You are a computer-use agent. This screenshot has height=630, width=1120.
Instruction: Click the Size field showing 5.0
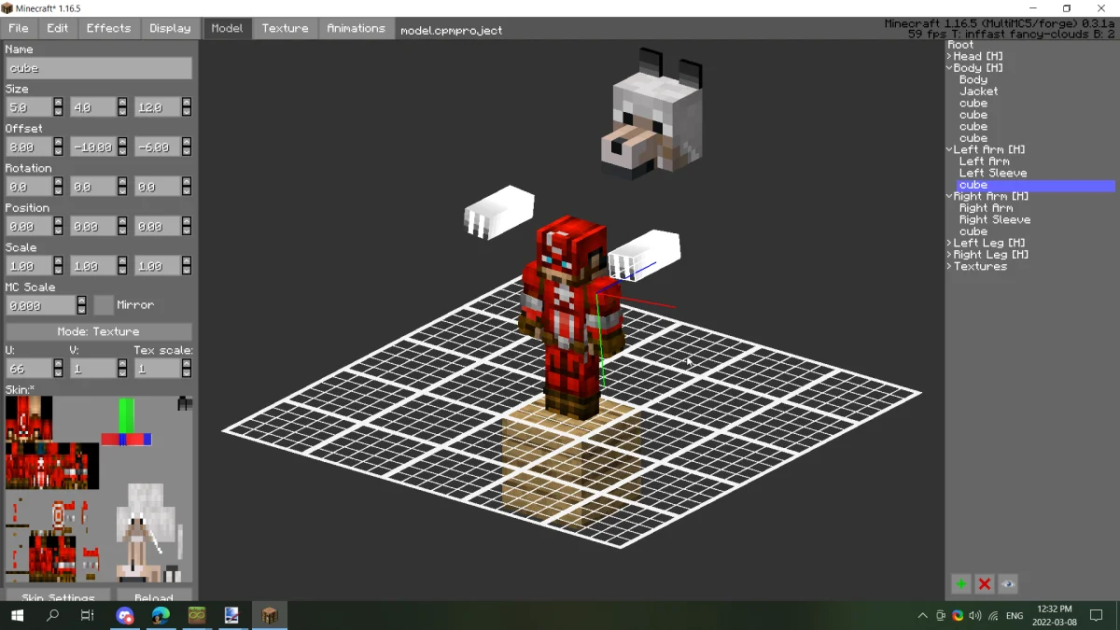coord(28,107)
